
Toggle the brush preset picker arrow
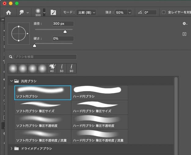[44, 13]
